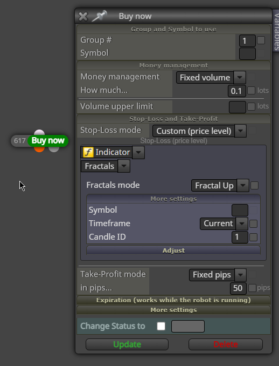Viewport: 279px width, 366px height.
Task: Open the Fractals mode Fractal Up dropdown
Action: coord(220,186)
